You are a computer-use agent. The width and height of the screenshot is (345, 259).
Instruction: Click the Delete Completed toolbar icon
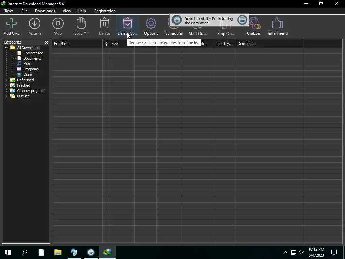pos(128,23)
